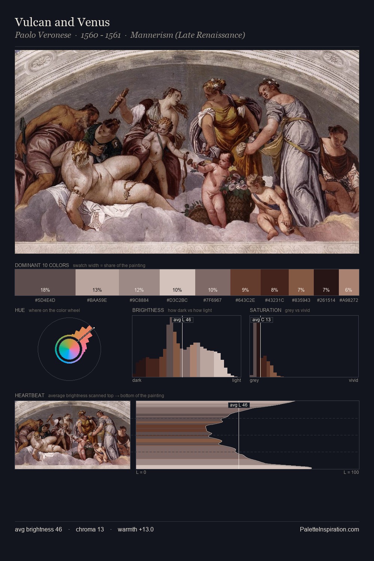Click the DOMINANT 10 COLORS heading

click(42, 265)
